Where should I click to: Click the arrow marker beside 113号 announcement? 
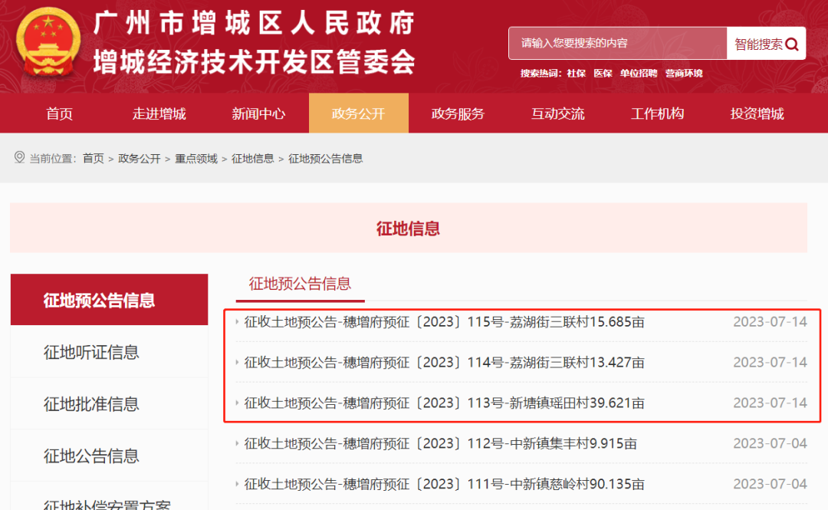238,403
